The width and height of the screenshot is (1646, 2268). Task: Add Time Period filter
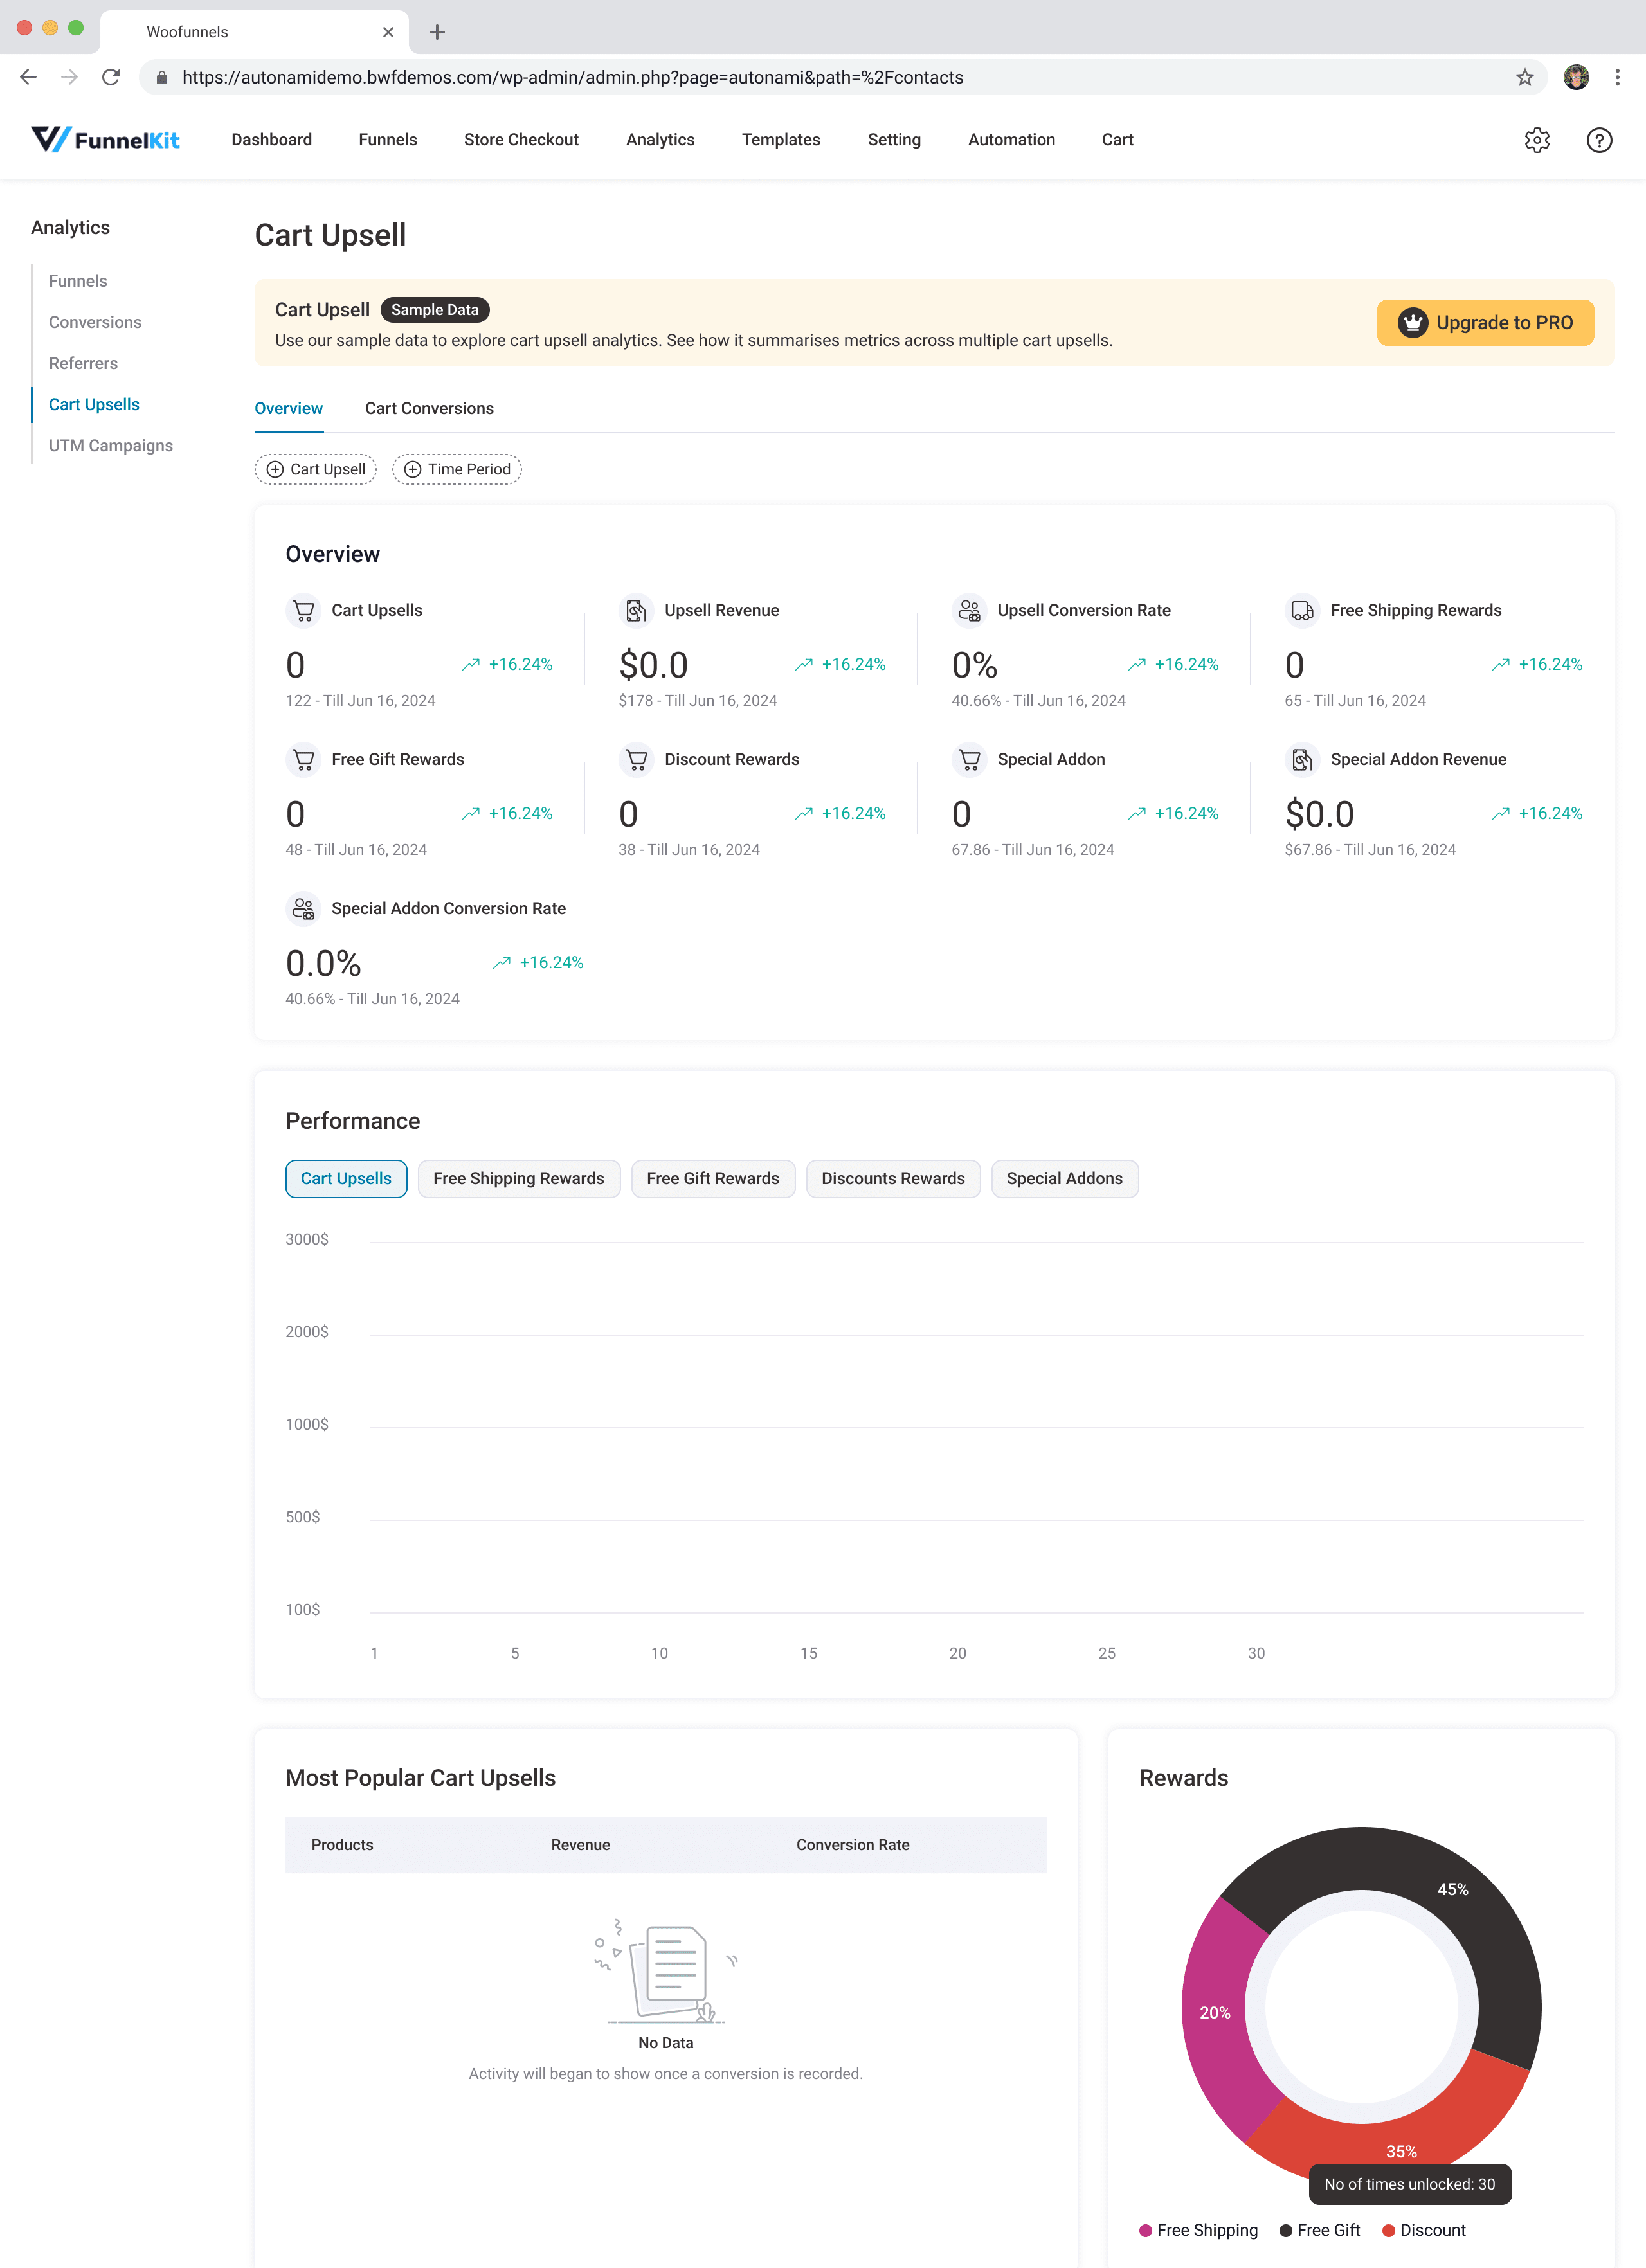pos(457,469)
